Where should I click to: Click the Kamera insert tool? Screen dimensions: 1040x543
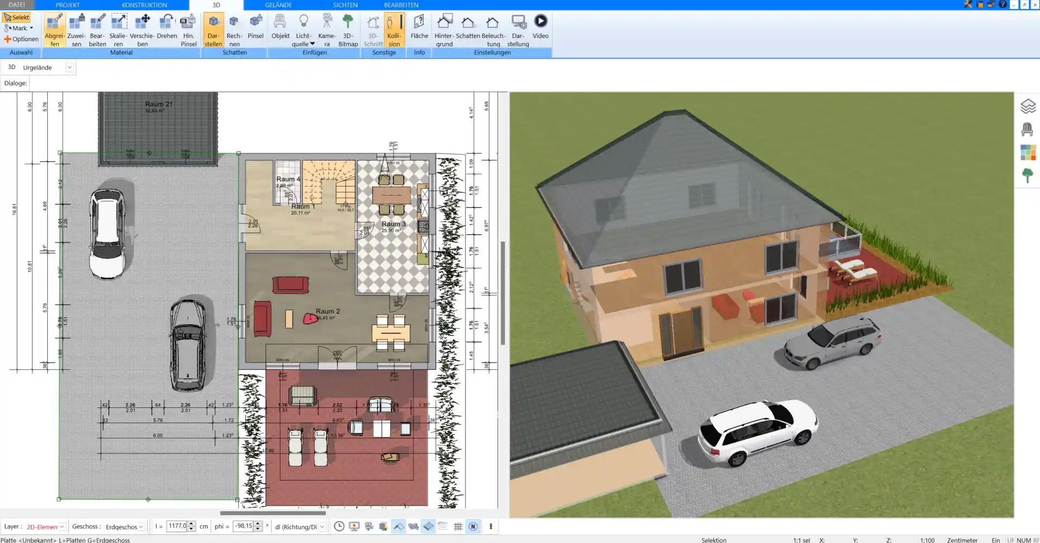[327, 30]
